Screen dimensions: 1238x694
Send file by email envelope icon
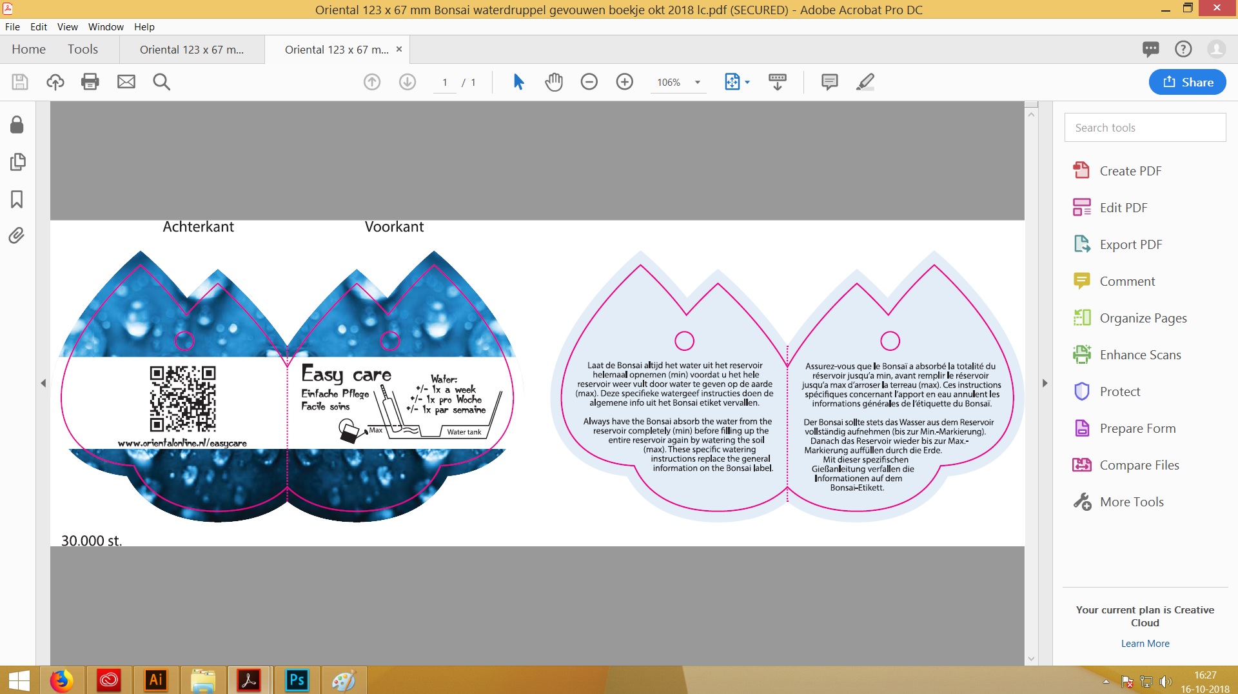[126, 82]
